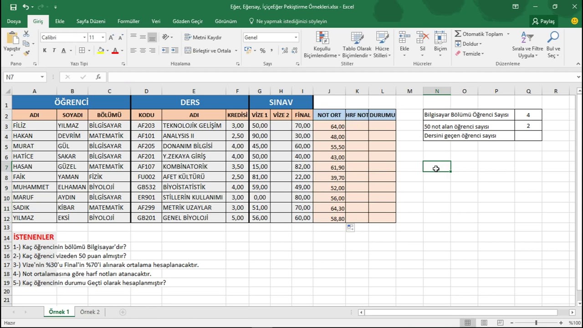583x328 pixels.
Task: Open Hücre Stilleri cell styles
Action: pos(382,45)
